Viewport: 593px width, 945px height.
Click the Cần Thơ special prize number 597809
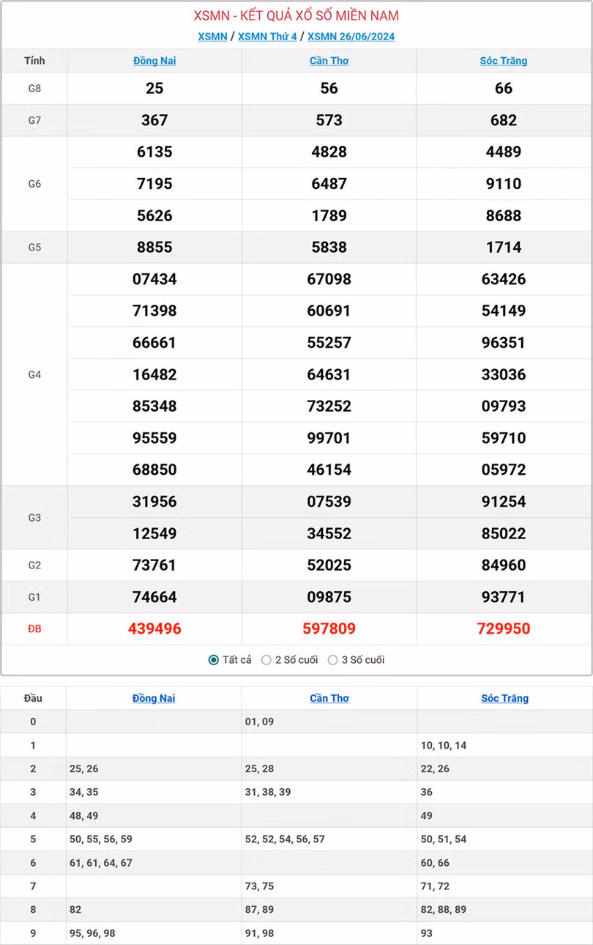point(329,629)
